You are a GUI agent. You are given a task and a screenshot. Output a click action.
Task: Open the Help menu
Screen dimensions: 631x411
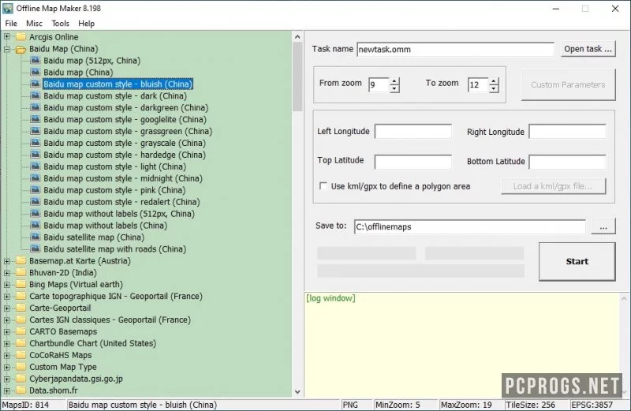tap(86, 24)
